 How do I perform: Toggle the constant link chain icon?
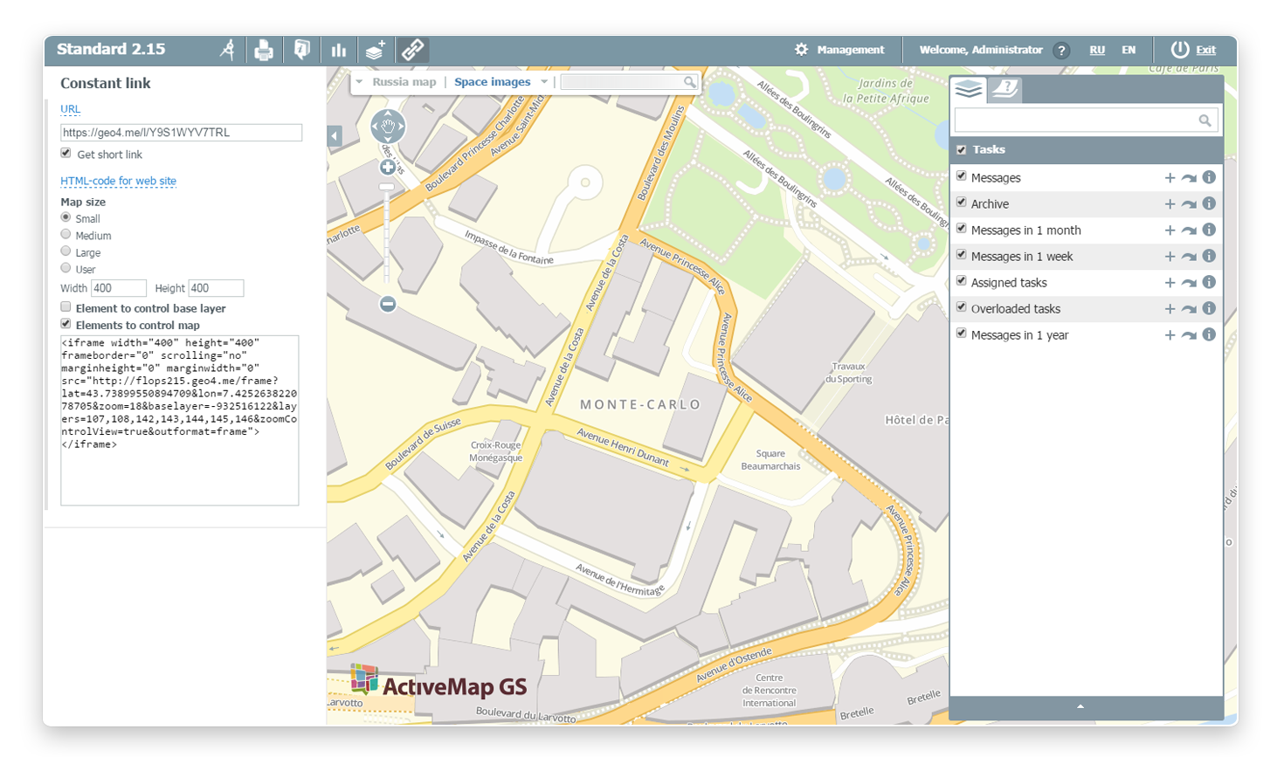click(x=413, y=50)
